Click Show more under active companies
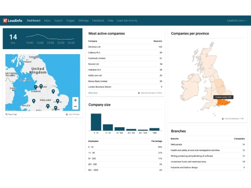This screenshot has height=188, width=251. click(x=93, y=93)
